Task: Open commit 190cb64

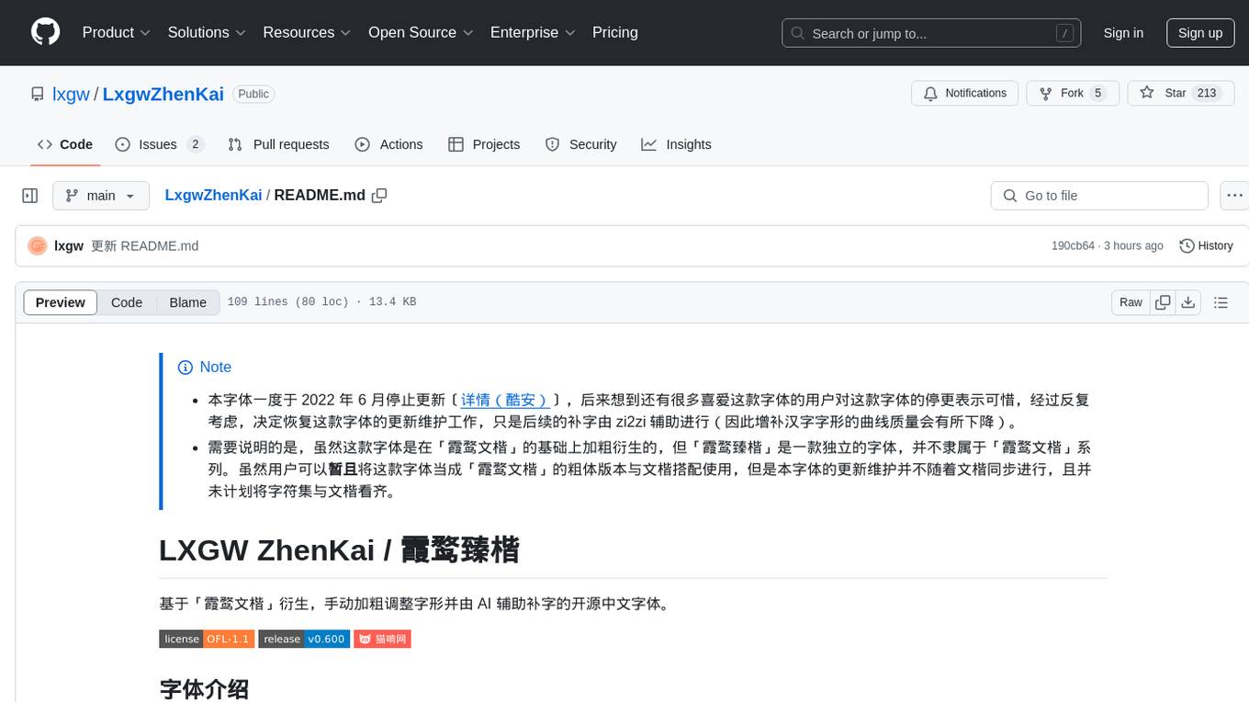Action: (1073, 246)
